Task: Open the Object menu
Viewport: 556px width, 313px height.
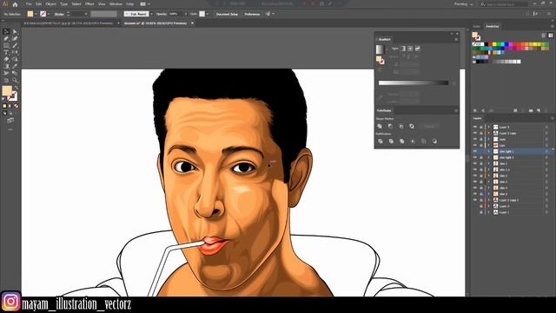Action: [x=51, y=4]
